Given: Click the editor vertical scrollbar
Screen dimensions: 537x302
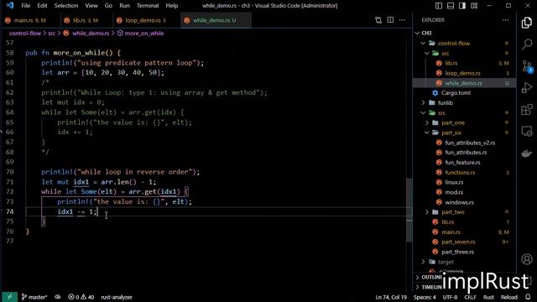Looking at the screenshot, I should 409,210.
